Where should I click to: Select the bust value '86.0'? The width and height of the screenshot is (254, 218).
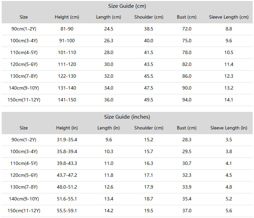pyautogui.click(x=187, y=76)
